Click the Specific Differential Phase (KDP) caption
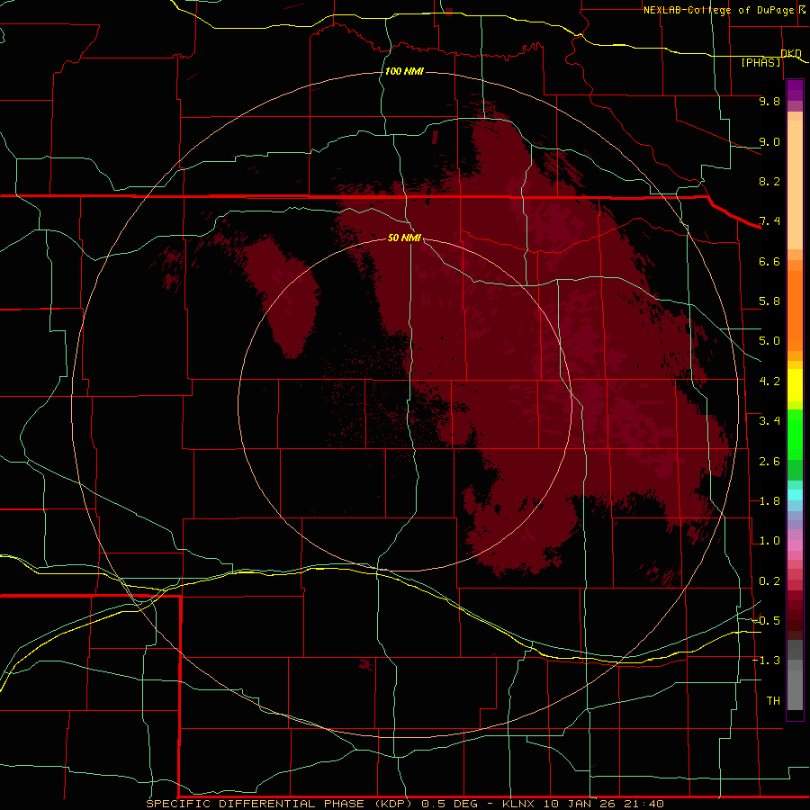The image size is (810, 810). click(281, 804)
